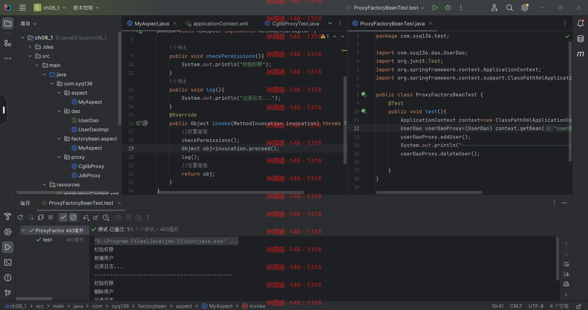Show hidden editor tabs dropdown chevron
Screen dimensions: 588x310
coord(330,23)
